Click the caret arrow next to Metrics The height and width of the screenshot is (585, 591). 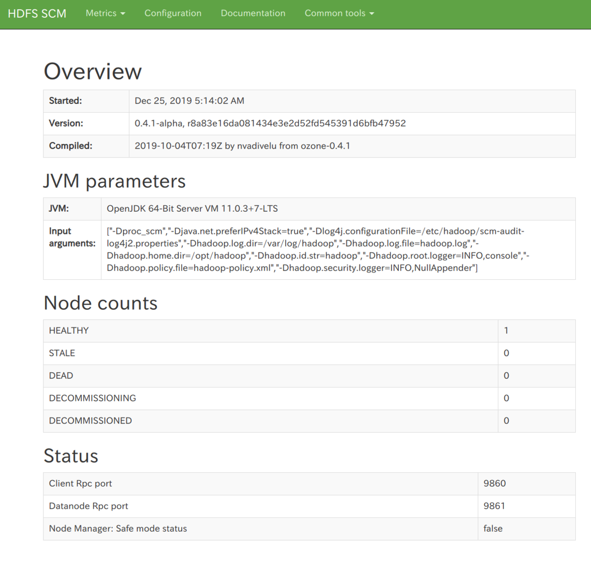coord(123,14)
